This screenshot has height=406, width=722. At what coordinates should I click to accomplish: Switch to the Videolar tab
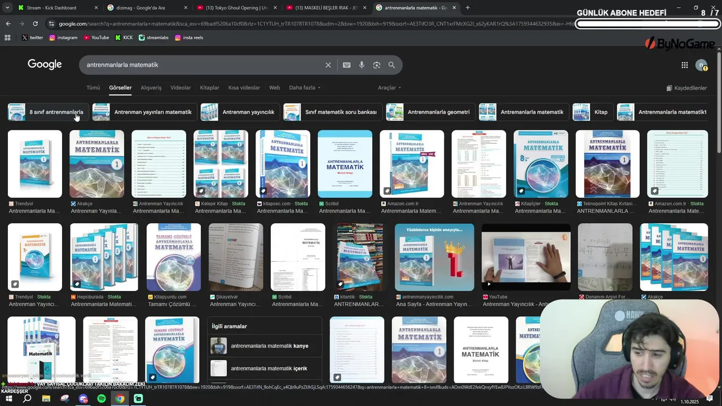(x=180, y=88)
